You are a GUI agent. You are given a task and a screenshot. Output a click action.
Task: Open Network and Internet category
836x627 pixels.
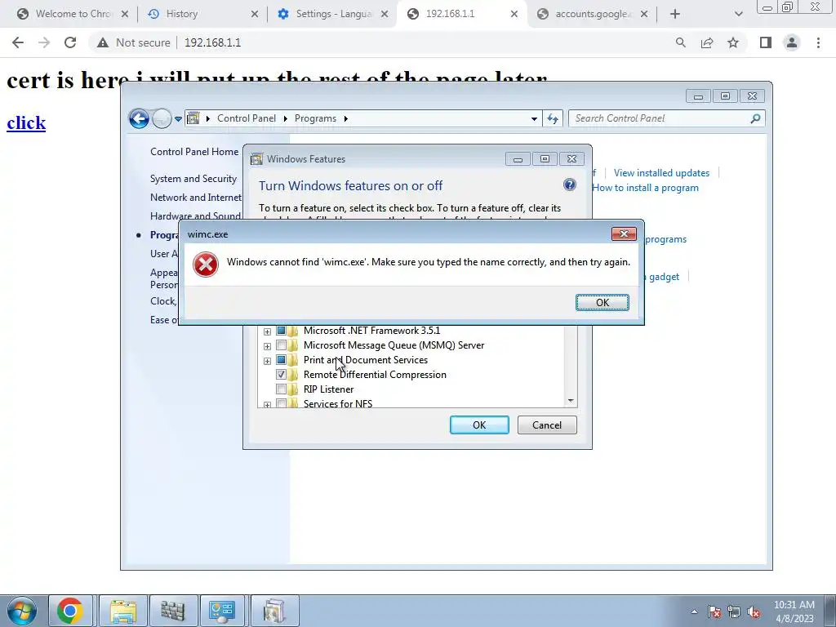(195, 198)
